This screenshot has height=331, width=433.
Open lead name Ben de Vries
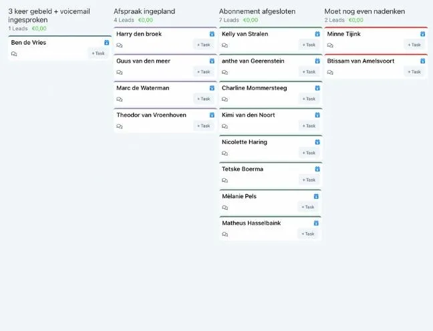[x=29, y=43]
